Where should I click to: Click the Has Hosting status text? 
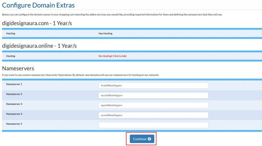(x=105, y=33)
